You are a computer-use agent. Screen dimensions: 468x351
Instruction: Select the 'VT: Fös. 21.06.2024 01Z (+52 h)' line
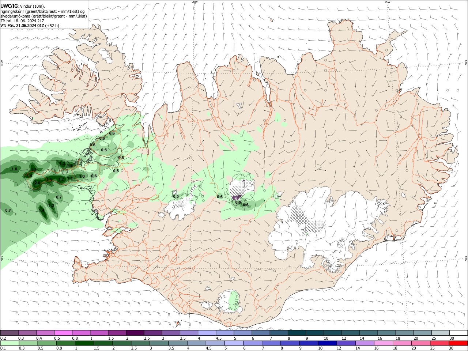pos(29,26)
